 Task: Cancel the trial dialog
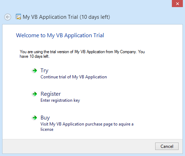click(x=167, y=146)
